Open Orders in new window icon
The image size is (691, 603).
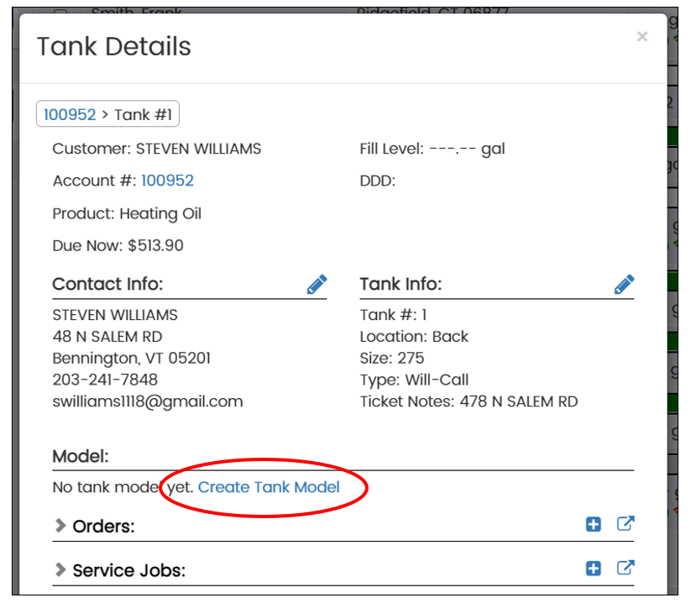(x=626, y=524)
